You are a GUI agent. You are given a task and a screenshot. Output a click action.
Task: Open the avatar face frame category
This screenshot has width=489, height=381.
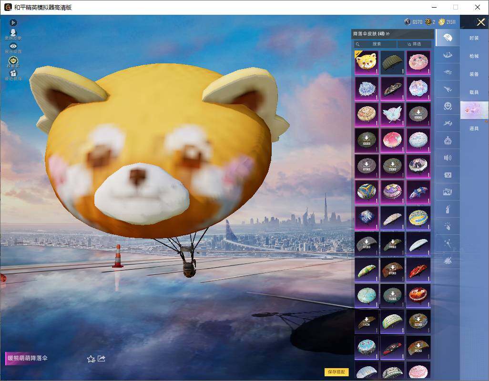click(x=448, y=175)
